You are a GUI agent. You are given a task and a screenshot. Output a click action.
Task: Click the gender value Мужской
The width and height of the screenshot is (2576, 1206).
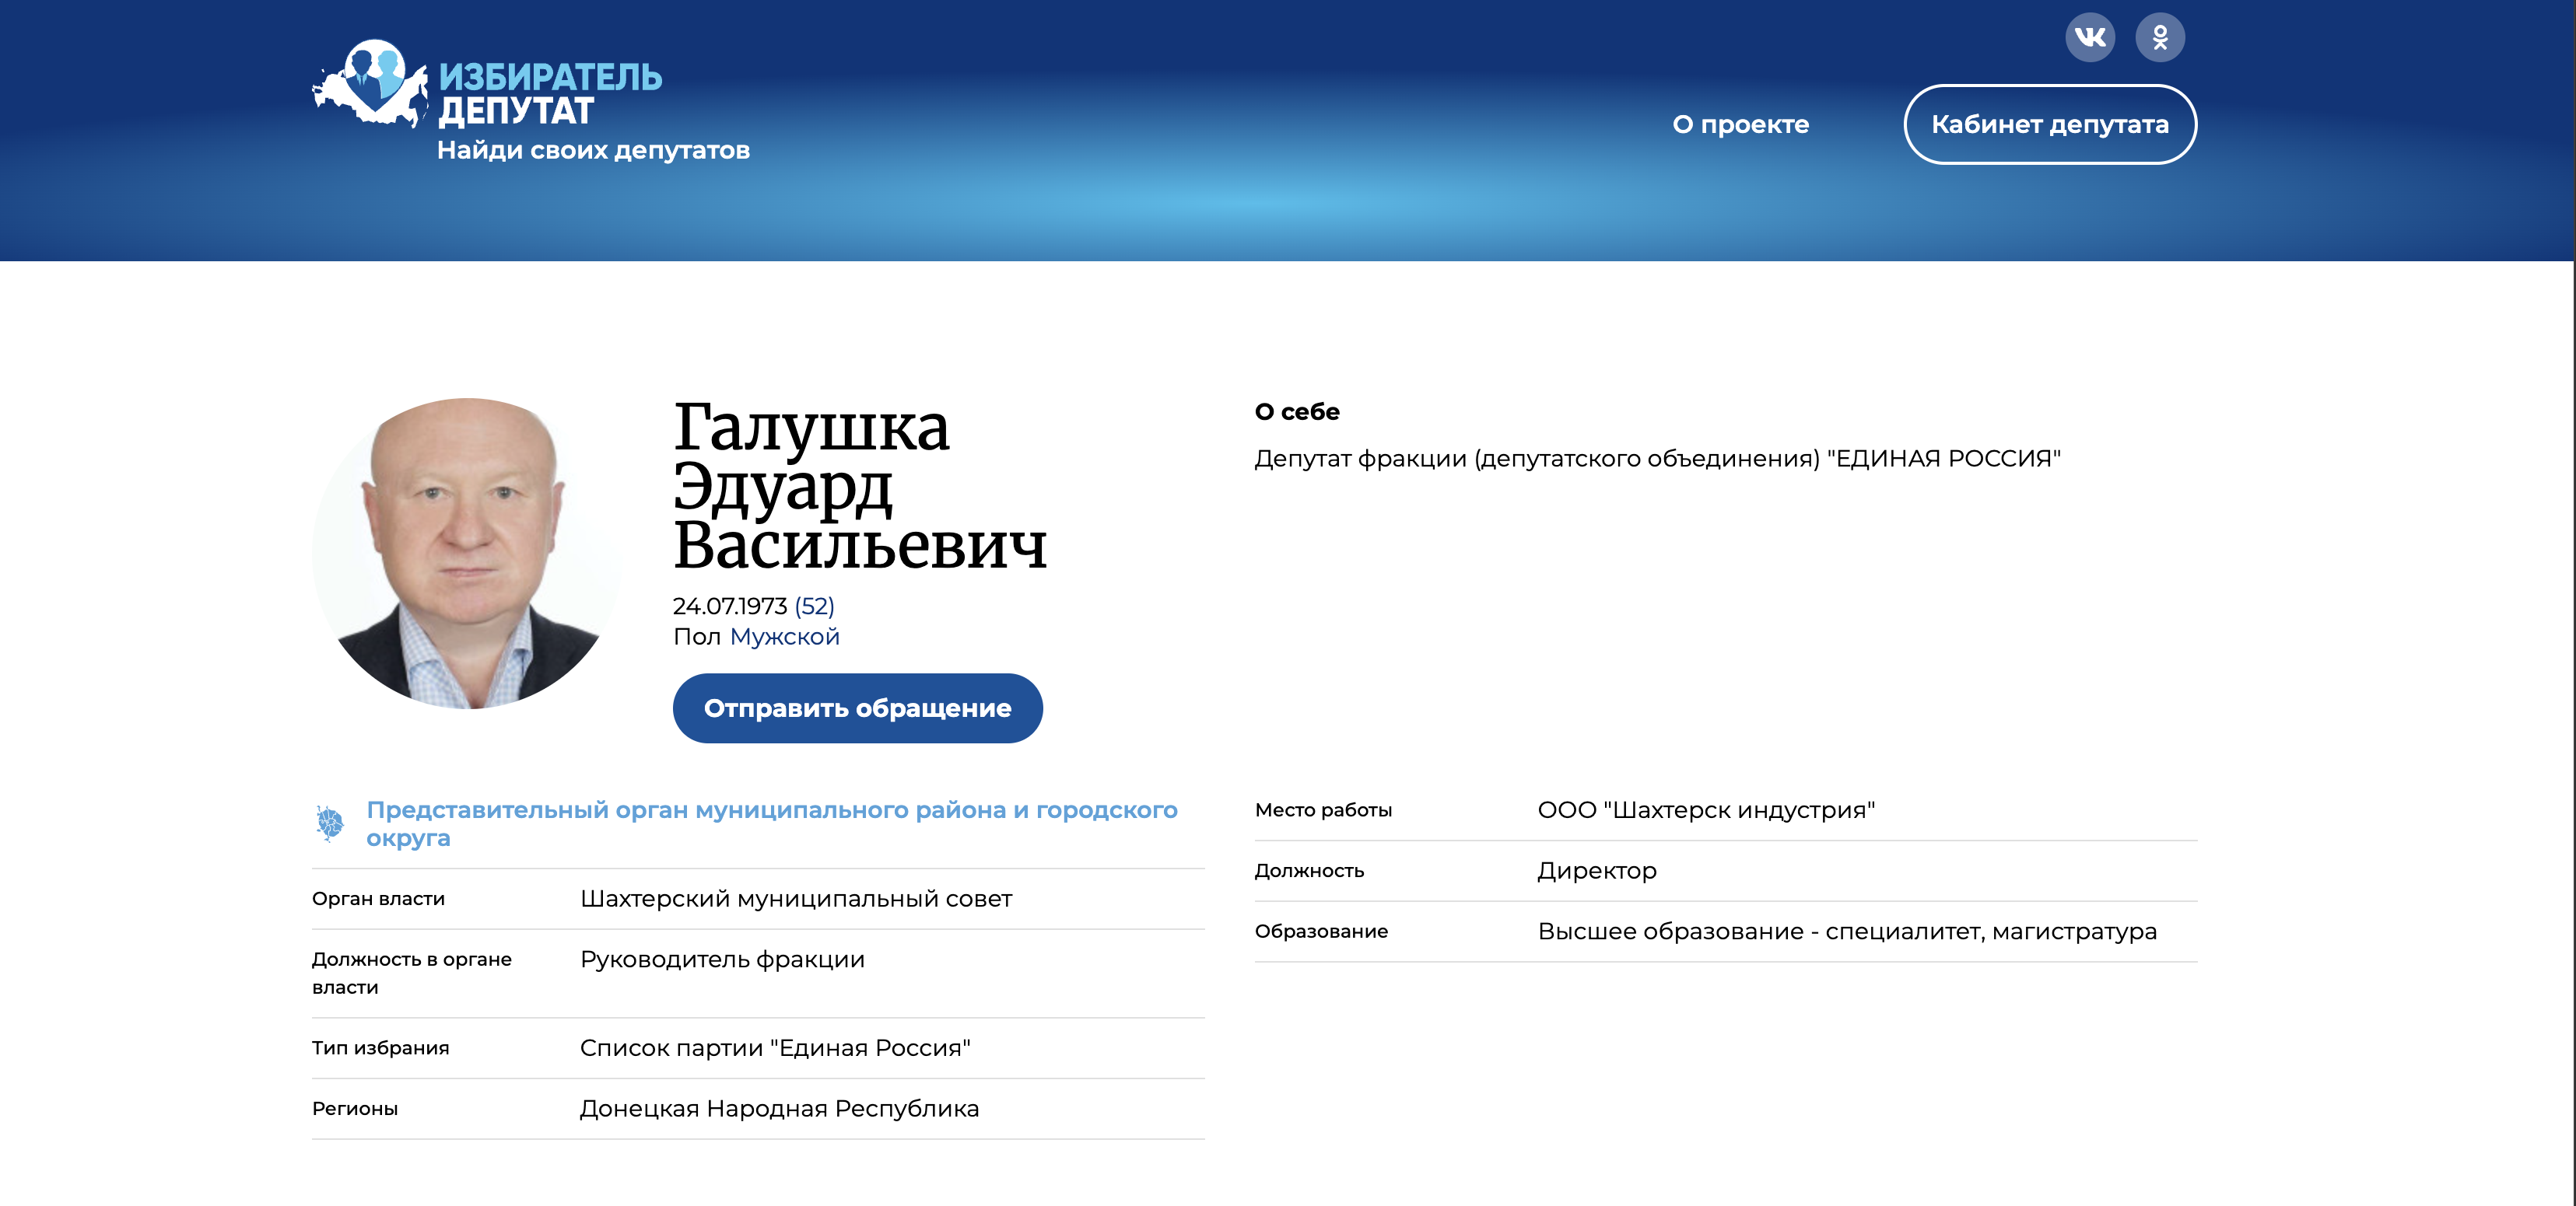click(784, 637)
